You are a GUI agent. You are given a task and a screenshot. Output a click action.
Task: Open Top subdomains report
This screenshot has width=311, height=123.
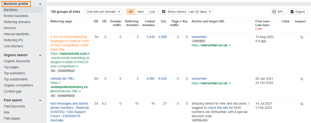(x=16, y=79)
